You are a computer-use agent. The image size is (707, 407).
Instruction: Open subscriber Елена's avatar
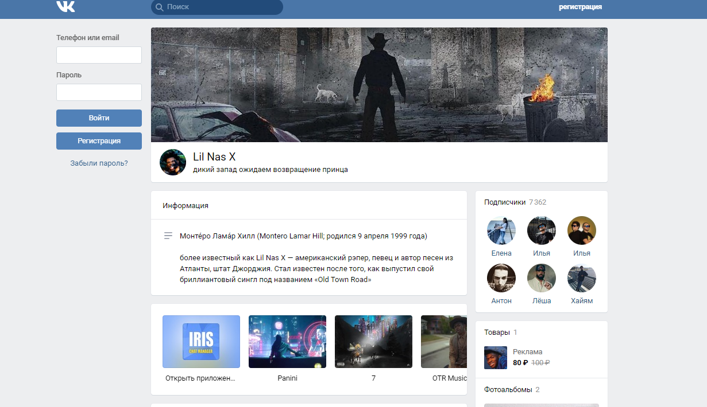[x=501, y=230]
